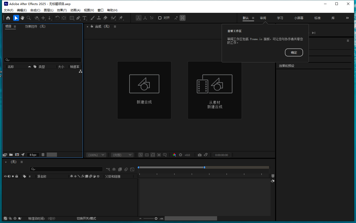The width and height of the screenshot is (356, 223).
Task: Select the Rotation tool
Action: tap(57, 18)
